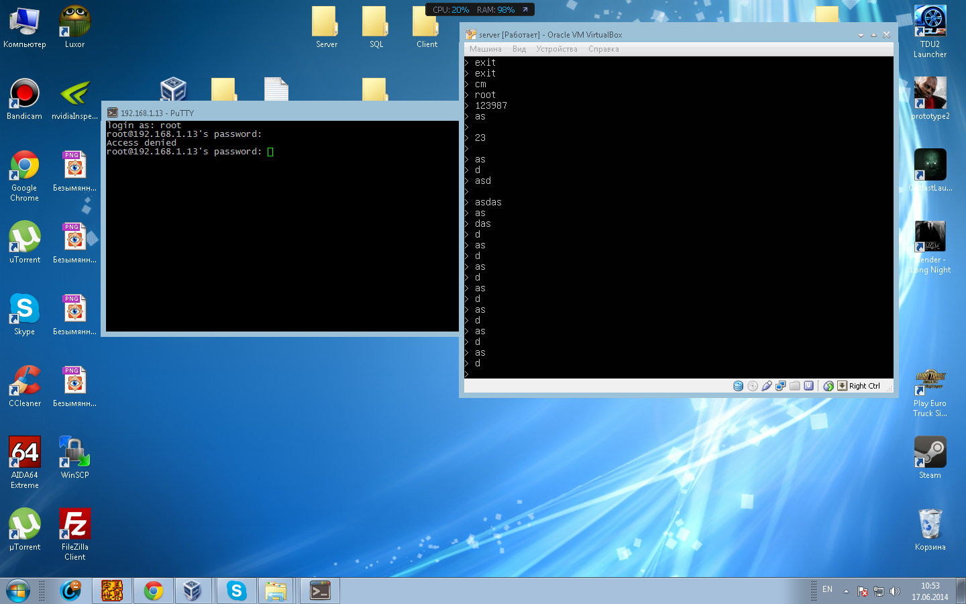Select WinSCP desktop shortcut
This screenshot has width=966, height=604.
click(x=75, y=458)
